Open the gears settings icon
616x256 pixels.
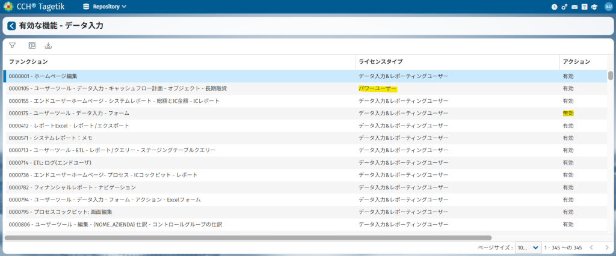(564, 7)
